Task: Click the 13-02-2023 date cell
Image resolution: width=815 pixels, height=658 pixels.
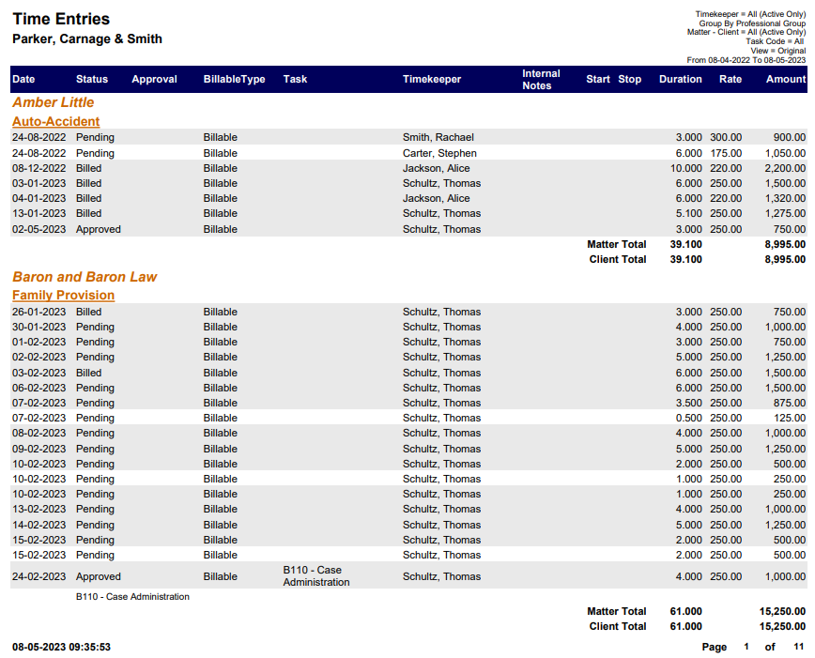Action: point(39,509)
